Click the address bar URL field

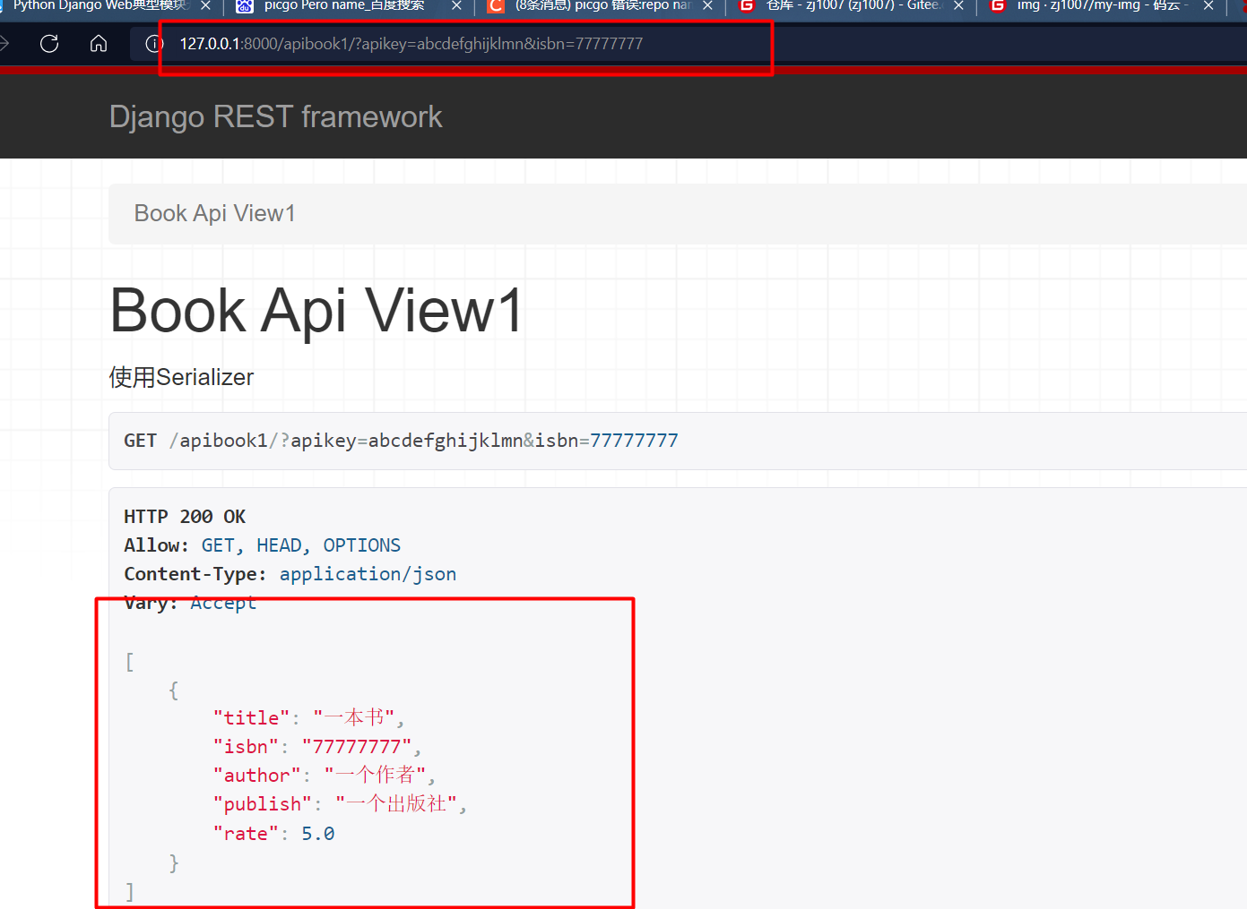click(411, 44)
